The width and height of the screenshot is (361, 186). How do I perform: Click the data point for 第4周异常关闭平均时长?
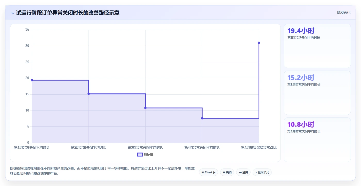[x=202, y=118]
